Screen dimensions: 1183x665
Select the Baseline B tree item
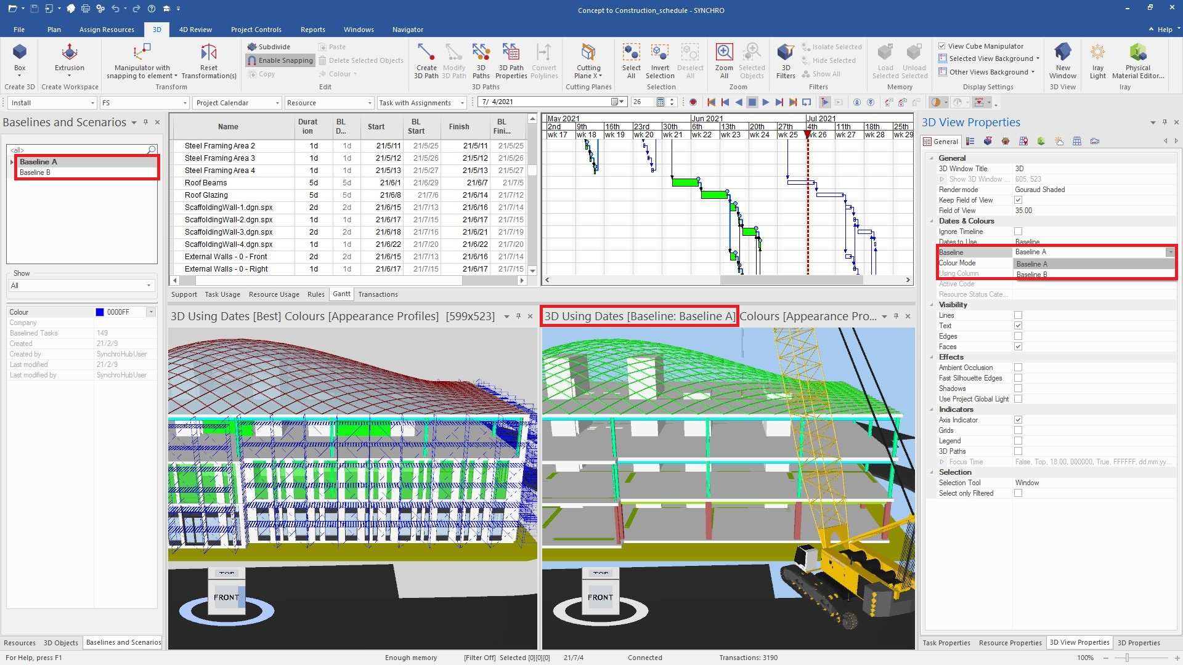click(x=35, y=172)
